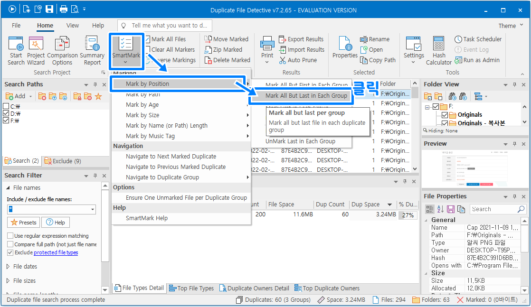The height and width of the screenshot is (307, 531).
Task: Open the Project Wizard
Action: pyautogui.click(x=36, y=51)
